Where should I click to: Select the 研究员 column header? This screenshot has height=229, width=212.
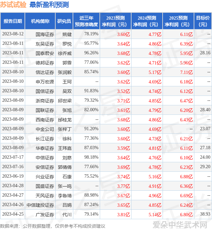[x=64, y=21]
